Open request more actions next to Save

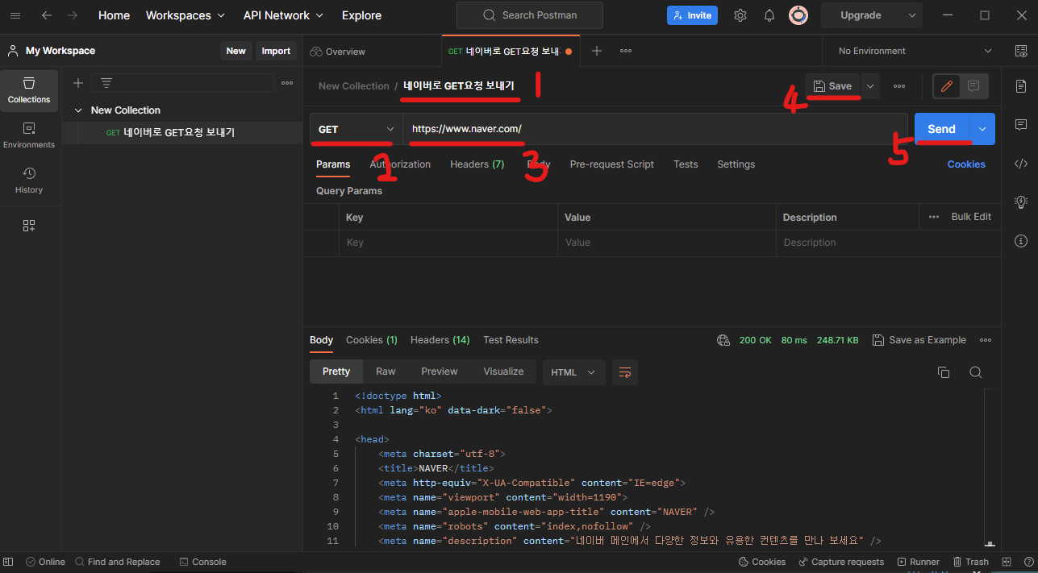(899, 86)
